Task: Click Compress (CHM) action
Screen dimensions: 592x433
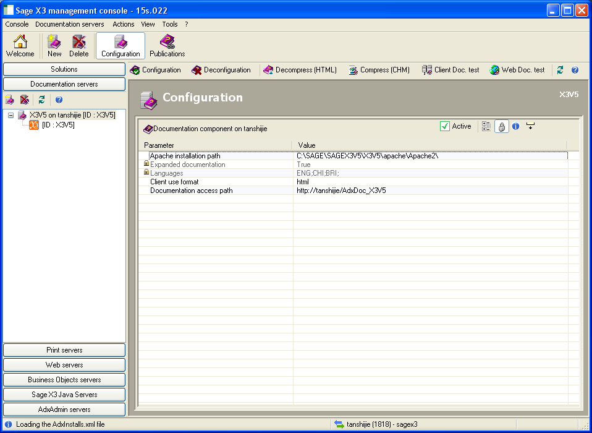Action: point(379,70)
